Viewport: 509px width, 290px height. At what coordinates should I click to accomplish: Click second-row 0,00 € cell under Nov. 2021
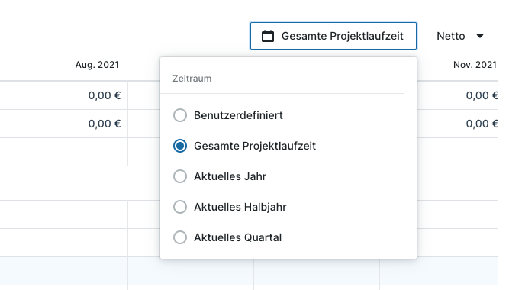pyautogui.click(x=457, y=124)
